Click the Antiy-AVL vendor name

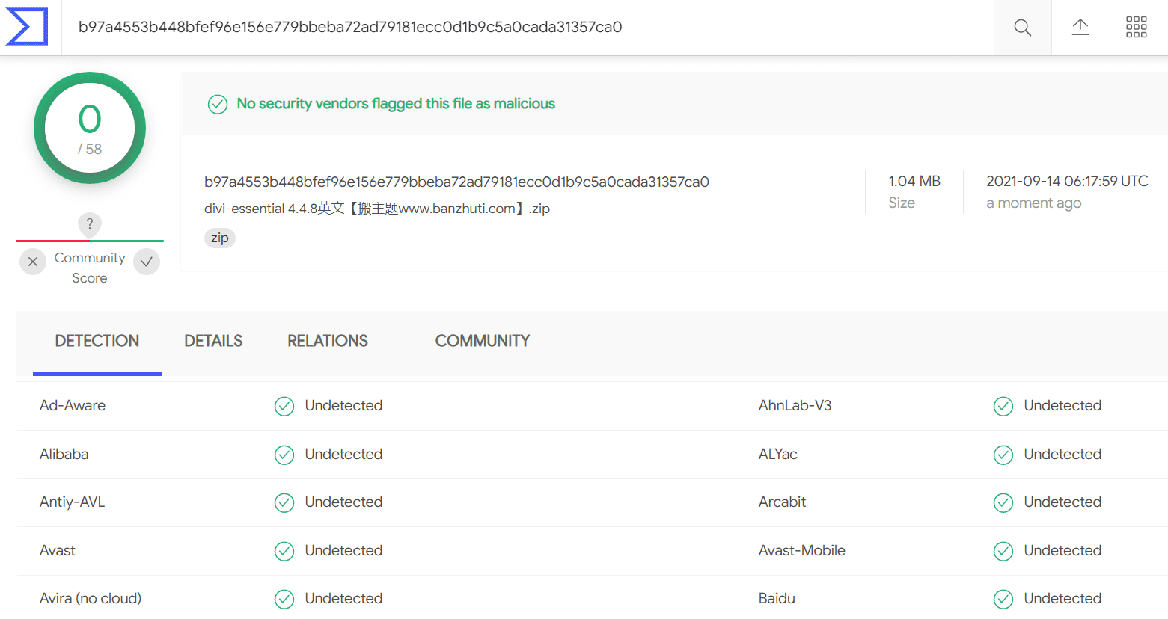click(73, 502)
